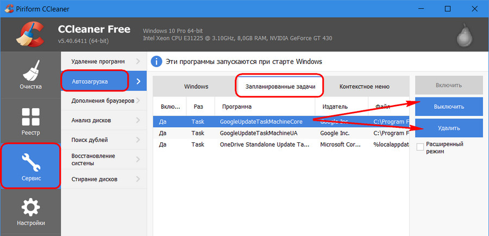Sort by Программа column header
Image resolution: width=489 pixels, height=236 pixels.
[x=265, y=107]
